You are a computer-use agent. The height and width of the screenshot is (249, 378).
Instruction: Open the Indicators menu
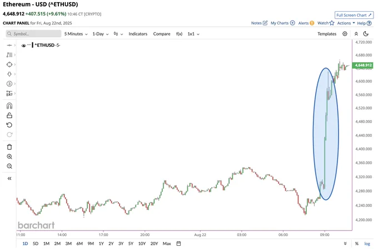click(138, 34)
